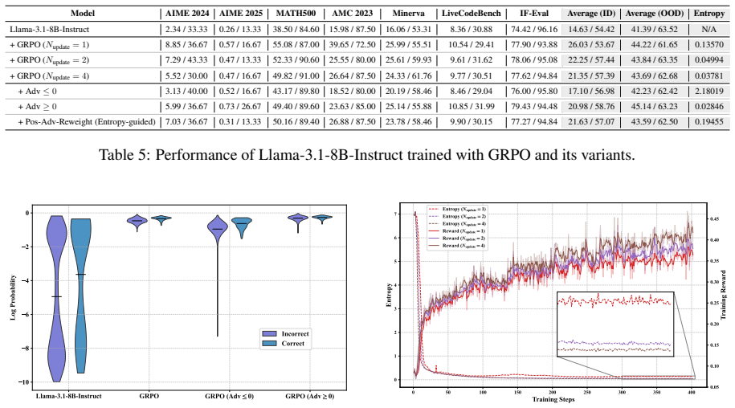Click the '+ GRPO (N_update = 1)' row label
Screen dimensions: 735x408
point(49,45)
